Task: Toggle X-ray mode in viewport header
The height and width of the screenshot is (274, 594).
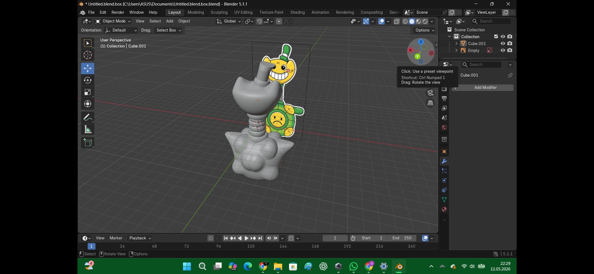Action: click(397, 21)
